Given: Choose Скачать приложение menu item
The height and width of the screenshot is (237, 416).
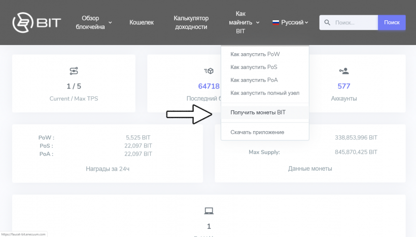Looking at the screenshot, I should [265, 132].
